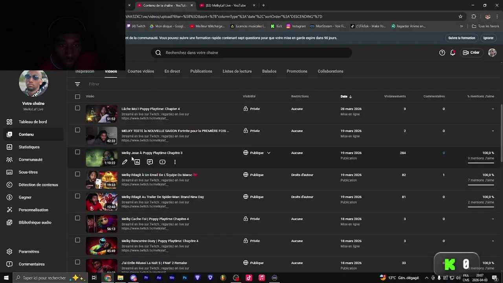Open Bibliothèque audio in sidebar

click(33, 222)
